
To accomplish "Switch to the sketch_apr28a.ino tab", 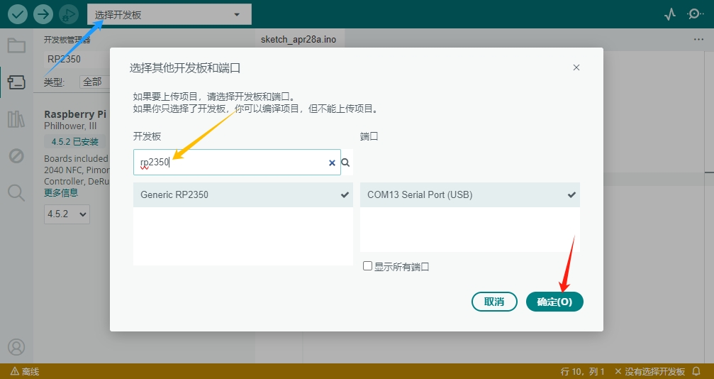I will point(299,40).
